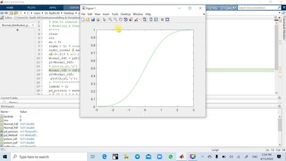Click Windows Start button

5,157
